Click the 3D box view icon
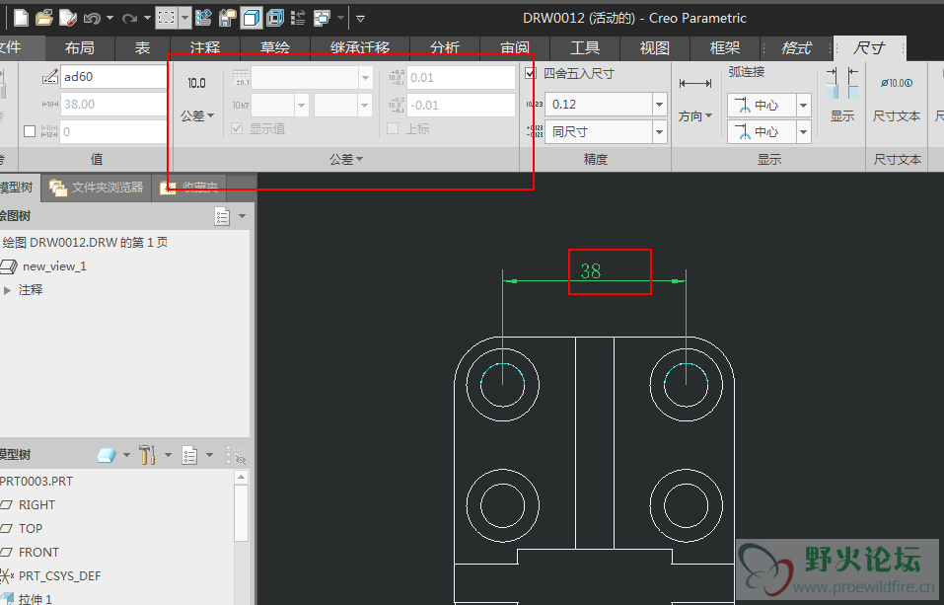Image resolution: width=944 pixels, height=605 pixels. point(252,18)
